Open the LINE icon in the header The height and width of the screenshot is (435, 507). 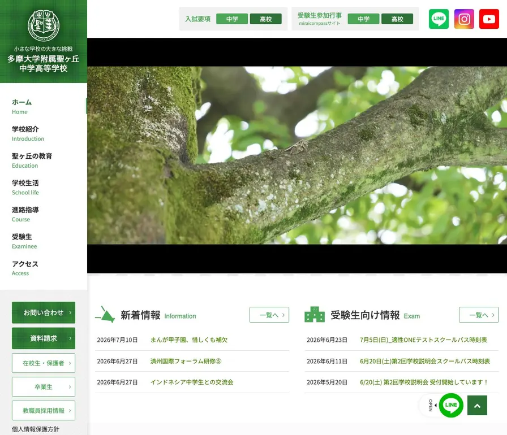coord(439,19)
